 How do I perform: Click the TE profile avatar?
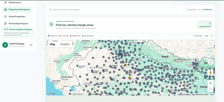(x=5, y=45)
